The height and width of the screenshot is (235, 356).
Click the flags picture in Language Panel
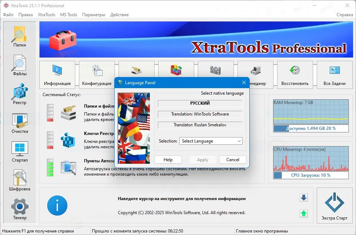coord(134,128)
